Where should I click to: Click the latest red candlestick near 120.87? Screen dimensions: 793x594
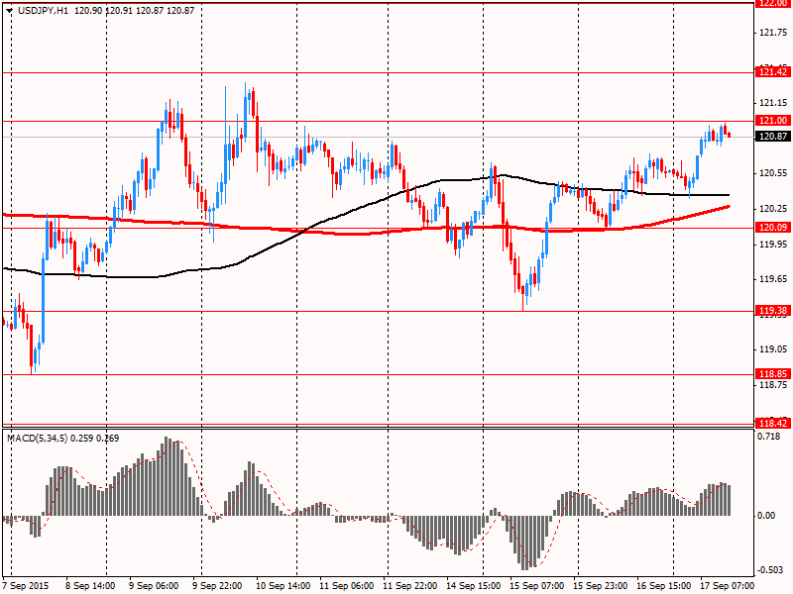(729, 135)
